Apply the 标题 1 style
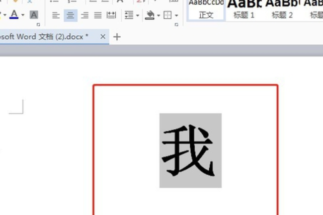This screenshot has height=215, width=323. [244, 10]
